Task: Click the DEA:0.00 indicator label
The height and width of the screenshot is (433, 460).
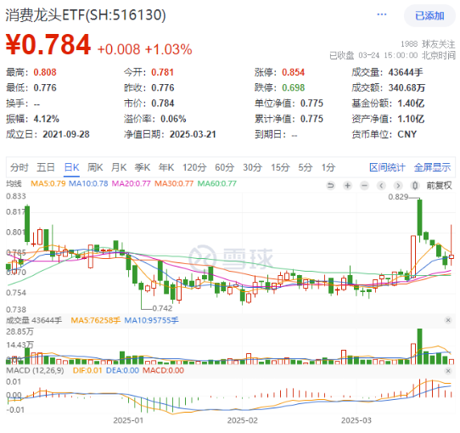Action: pyautogui.click(x=122, y=370)
